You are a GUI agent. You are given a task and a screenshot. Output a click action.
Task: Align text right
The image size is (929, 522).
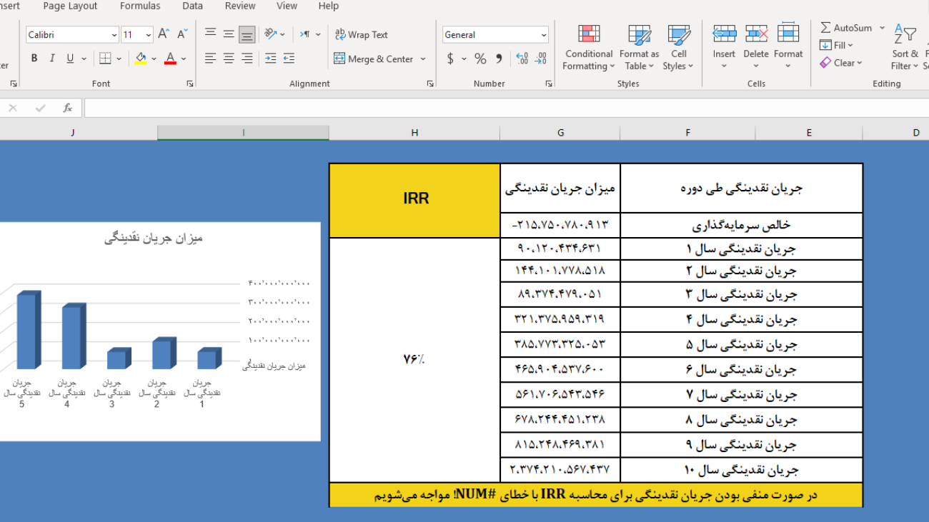tap(247, 59)
